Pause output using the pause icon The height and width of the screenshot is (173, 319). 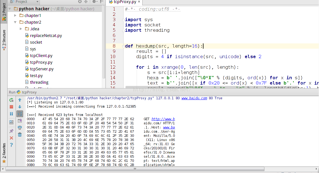click(x=11, y=114)
